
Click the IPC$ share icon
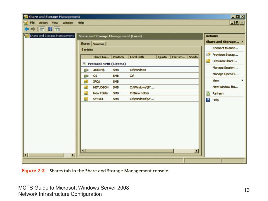pyautogui.click(x=86, y=82)
